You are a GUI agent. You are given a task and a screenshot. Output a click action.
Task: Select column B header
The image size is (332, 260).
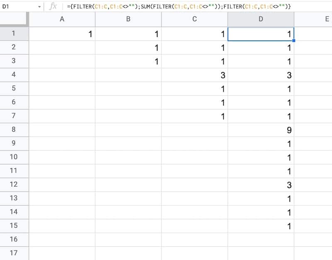coord(128,19)
